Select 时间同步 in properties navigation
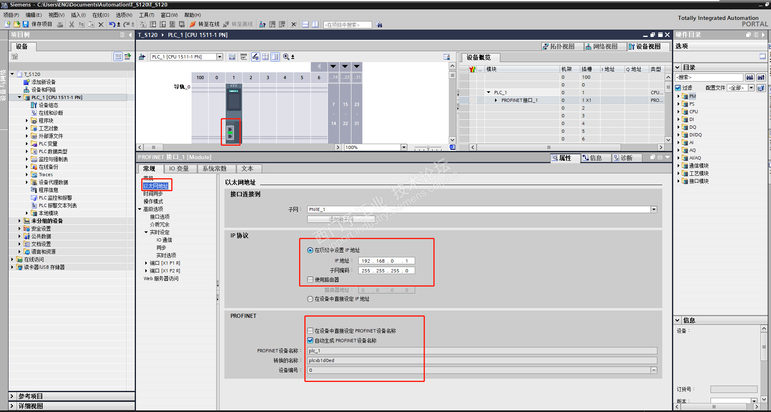This screenshot has width=771, height=412. click(x=153, y=194)
